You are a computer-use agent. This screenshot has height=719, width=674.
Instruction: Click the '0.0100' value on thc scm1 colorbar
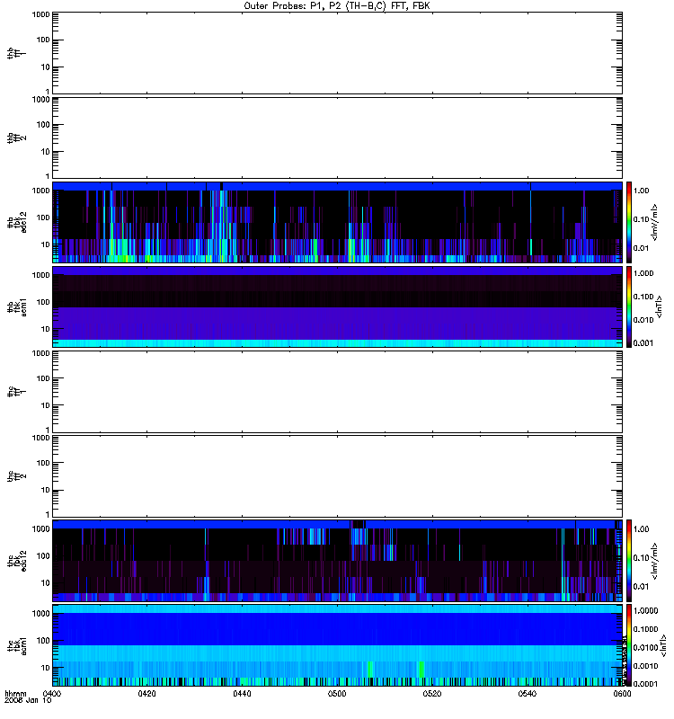(645, 647)
